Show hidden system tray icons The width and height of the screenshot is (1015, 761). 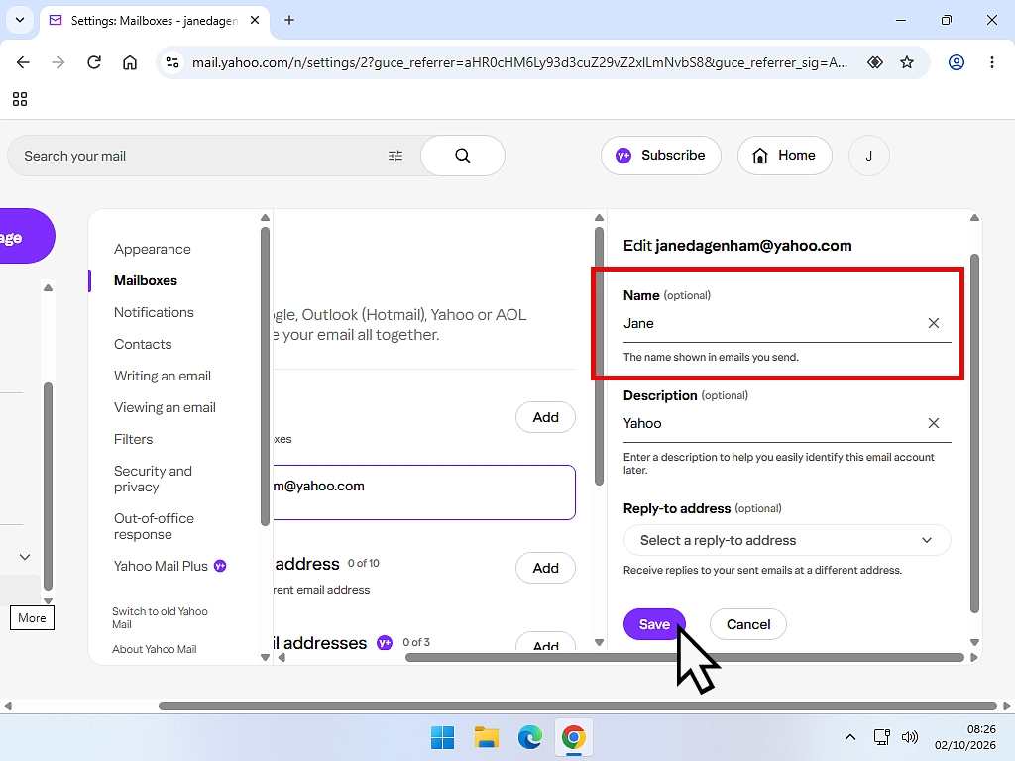point(850,737)
